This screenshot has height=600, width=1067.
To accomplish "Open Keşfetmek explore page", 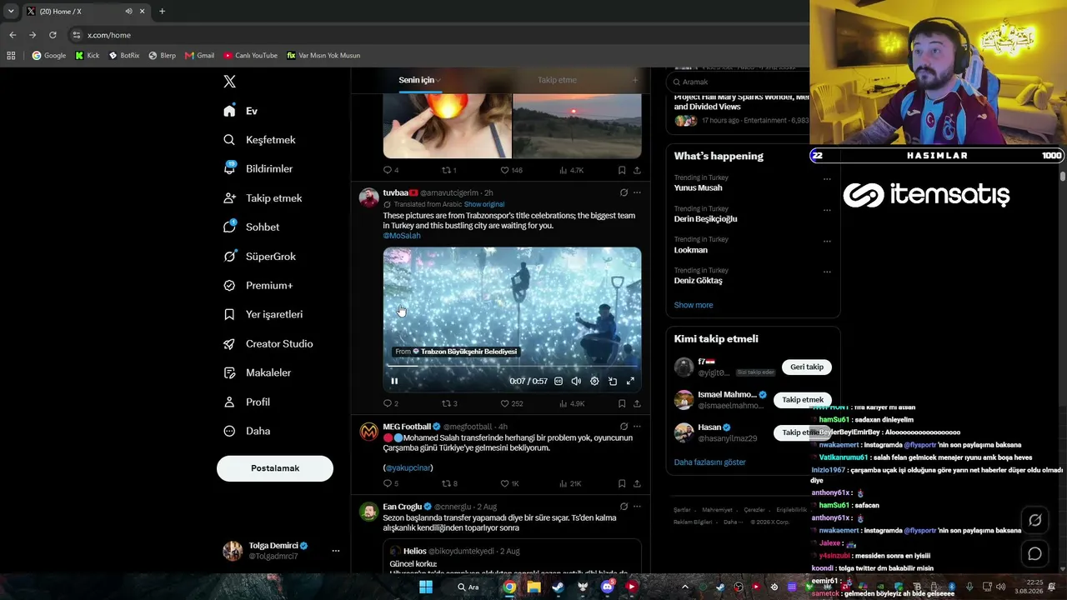I will (259, 140).
